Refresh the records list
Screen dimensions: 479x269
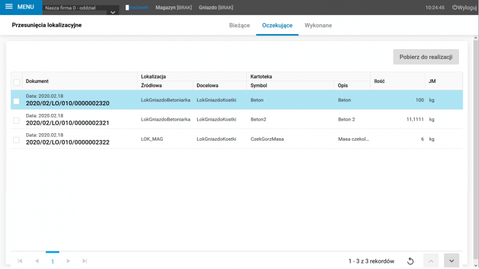click(410, 261)
